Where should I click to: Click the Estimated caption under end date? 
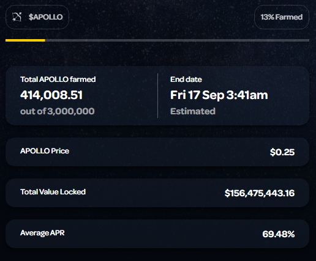(x=193, y=111)
